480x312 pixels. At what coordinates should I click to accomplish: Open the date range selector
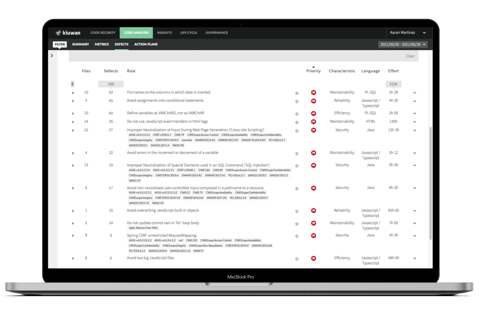pos(402,44)
